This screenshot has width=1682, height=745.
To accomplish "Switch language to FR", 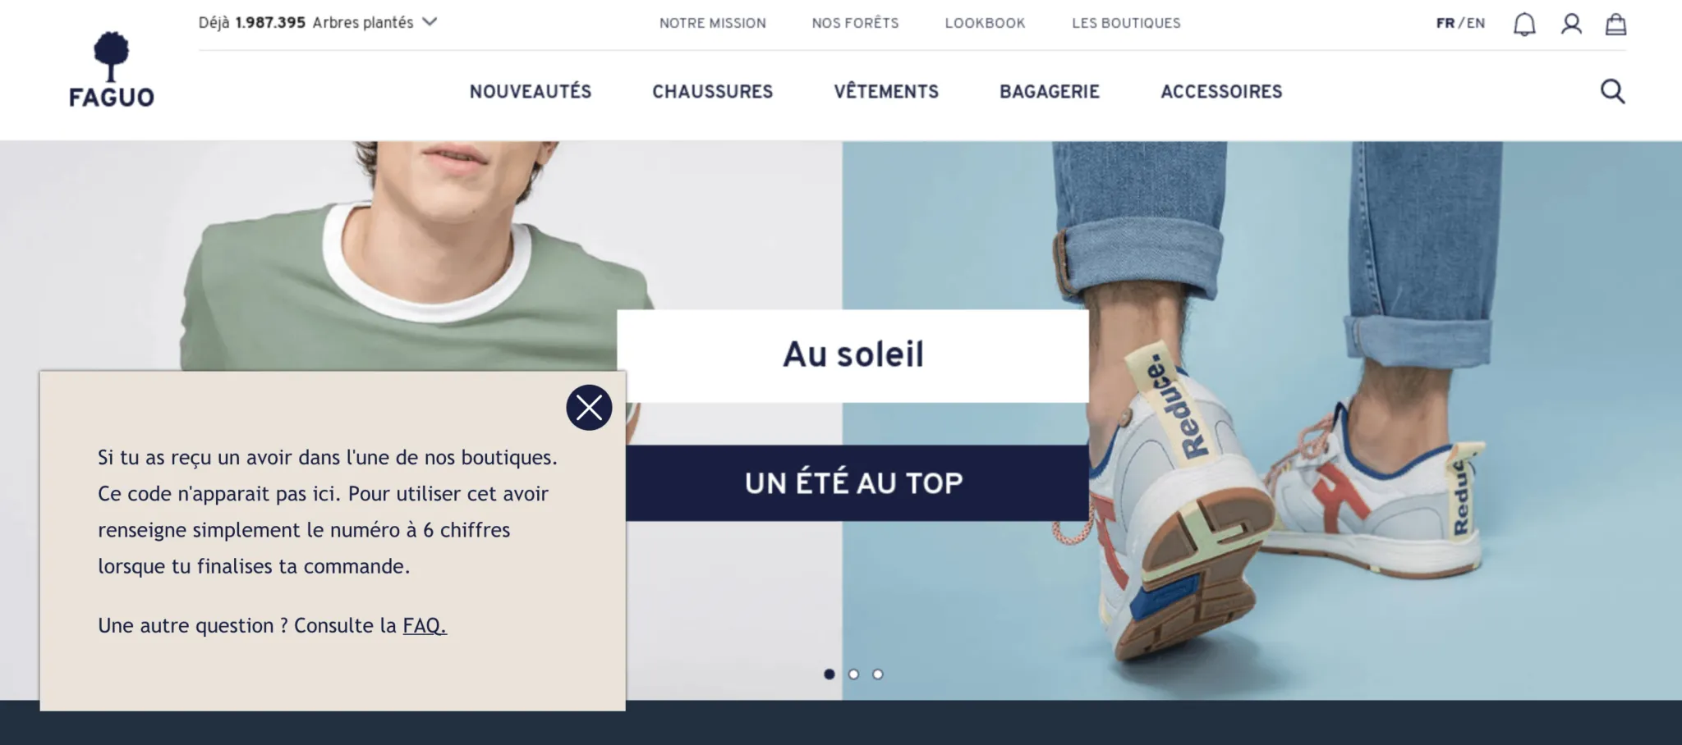I will (1445, 23).
